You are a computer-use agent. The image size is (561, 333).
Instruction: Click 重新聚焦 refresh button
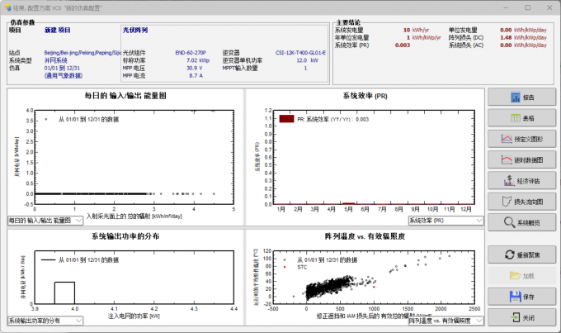tap(521, 254)
